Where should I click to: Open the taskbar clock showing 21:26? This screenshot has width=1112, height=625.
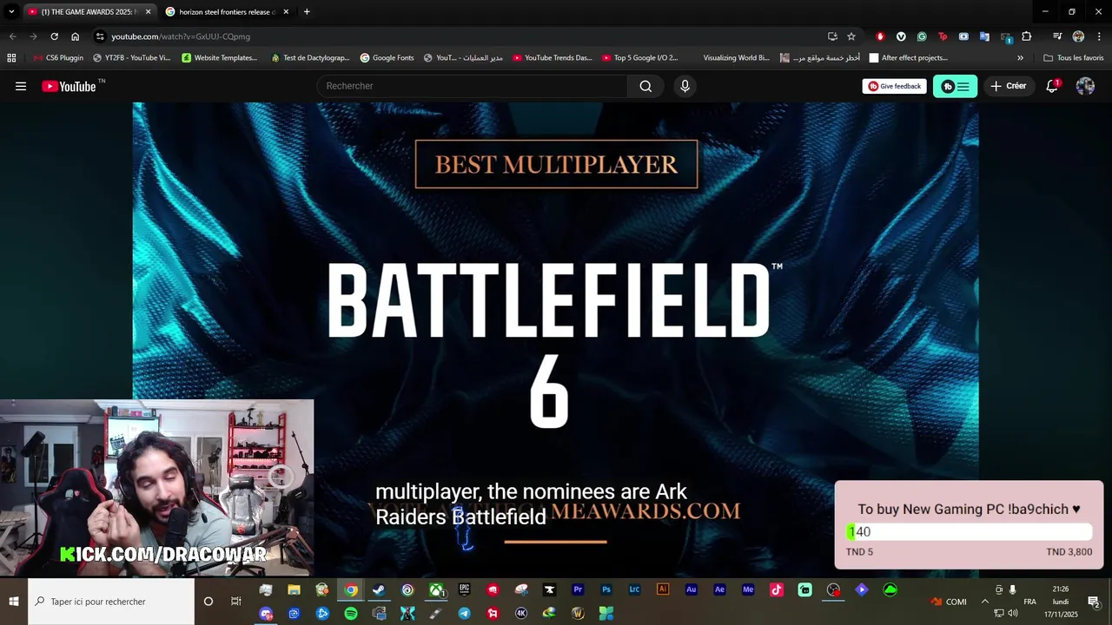pos(1061,602)
